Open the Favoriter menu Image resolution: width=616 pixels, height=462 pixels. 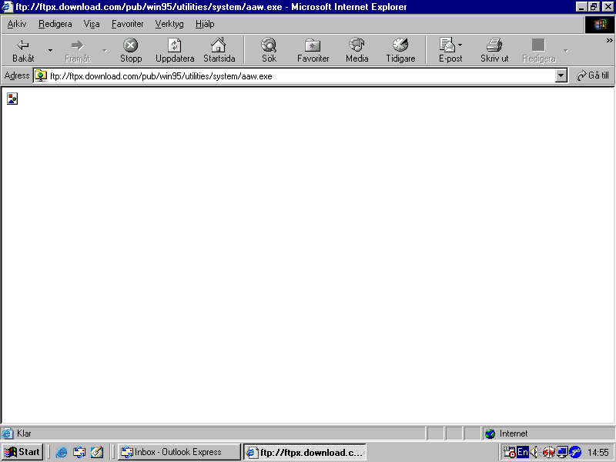pyautogui.click(x=127, y=25)
